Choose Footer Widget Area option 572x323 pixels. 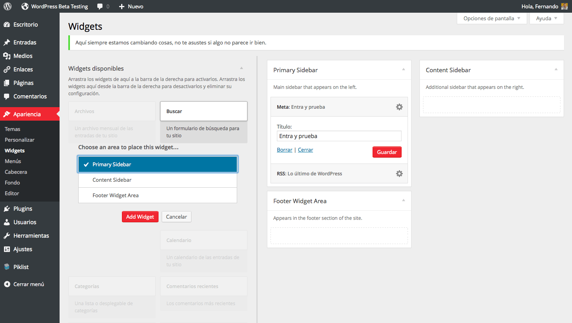pos(158,195)
